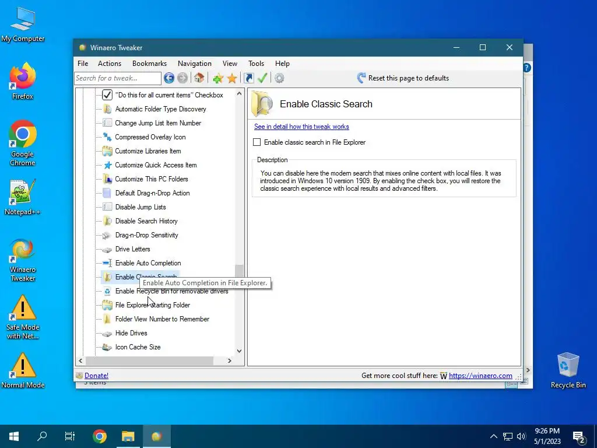Viewport: 597px width, 448px height.
Task: Open the Bookmarks menu
Action: [149, 64]
